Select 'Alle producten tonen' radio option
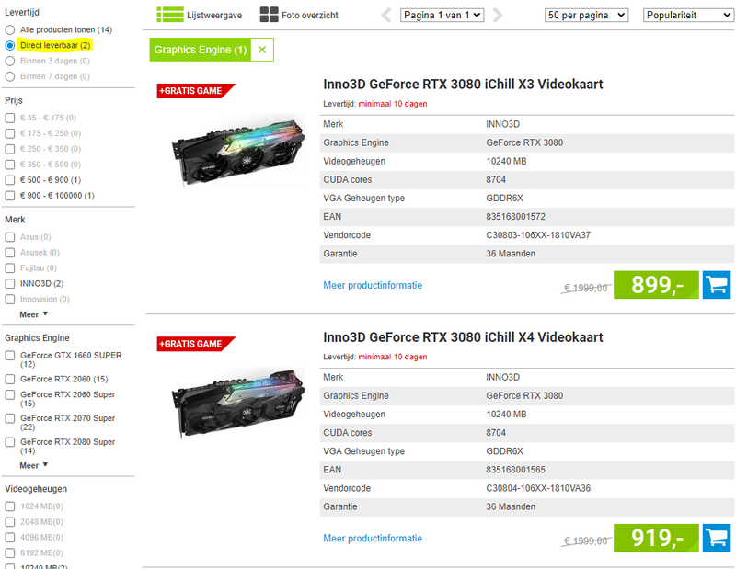 pyautogui.click(x=10, y=29)
